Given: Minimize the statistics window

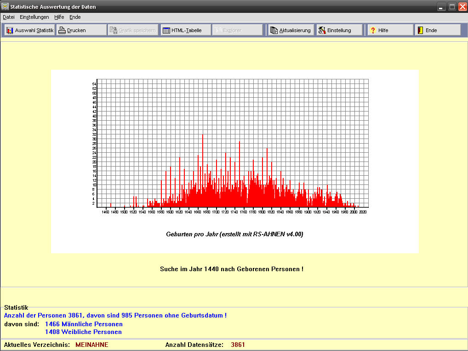Looking at the screenshot, I should coord(441,7).
